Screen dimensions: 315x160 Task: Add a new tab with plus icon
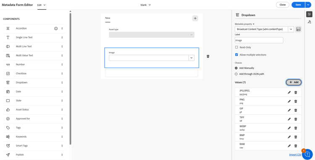coord(195,18)
